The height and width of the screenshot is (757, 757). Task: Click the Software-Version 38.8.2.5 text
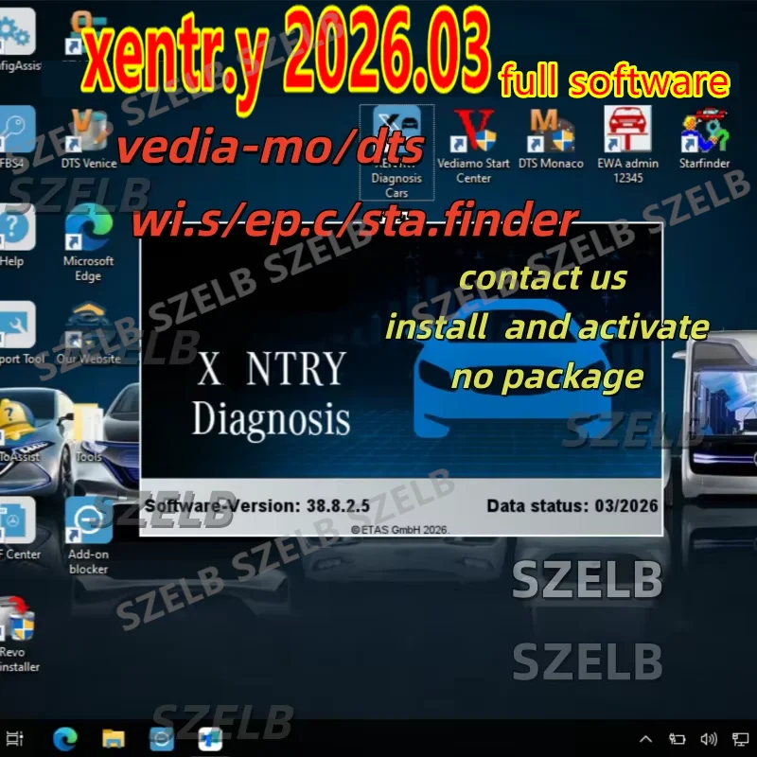[x=257, y=506]
